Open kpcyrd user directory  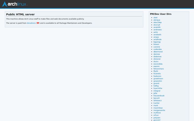[156, 98]
